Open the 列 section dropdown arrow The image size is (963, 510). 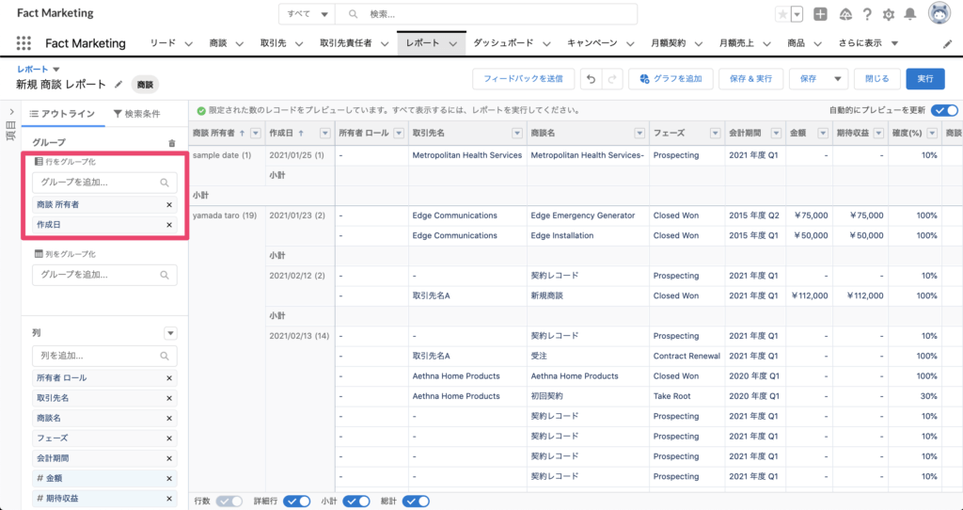point(170,333)
